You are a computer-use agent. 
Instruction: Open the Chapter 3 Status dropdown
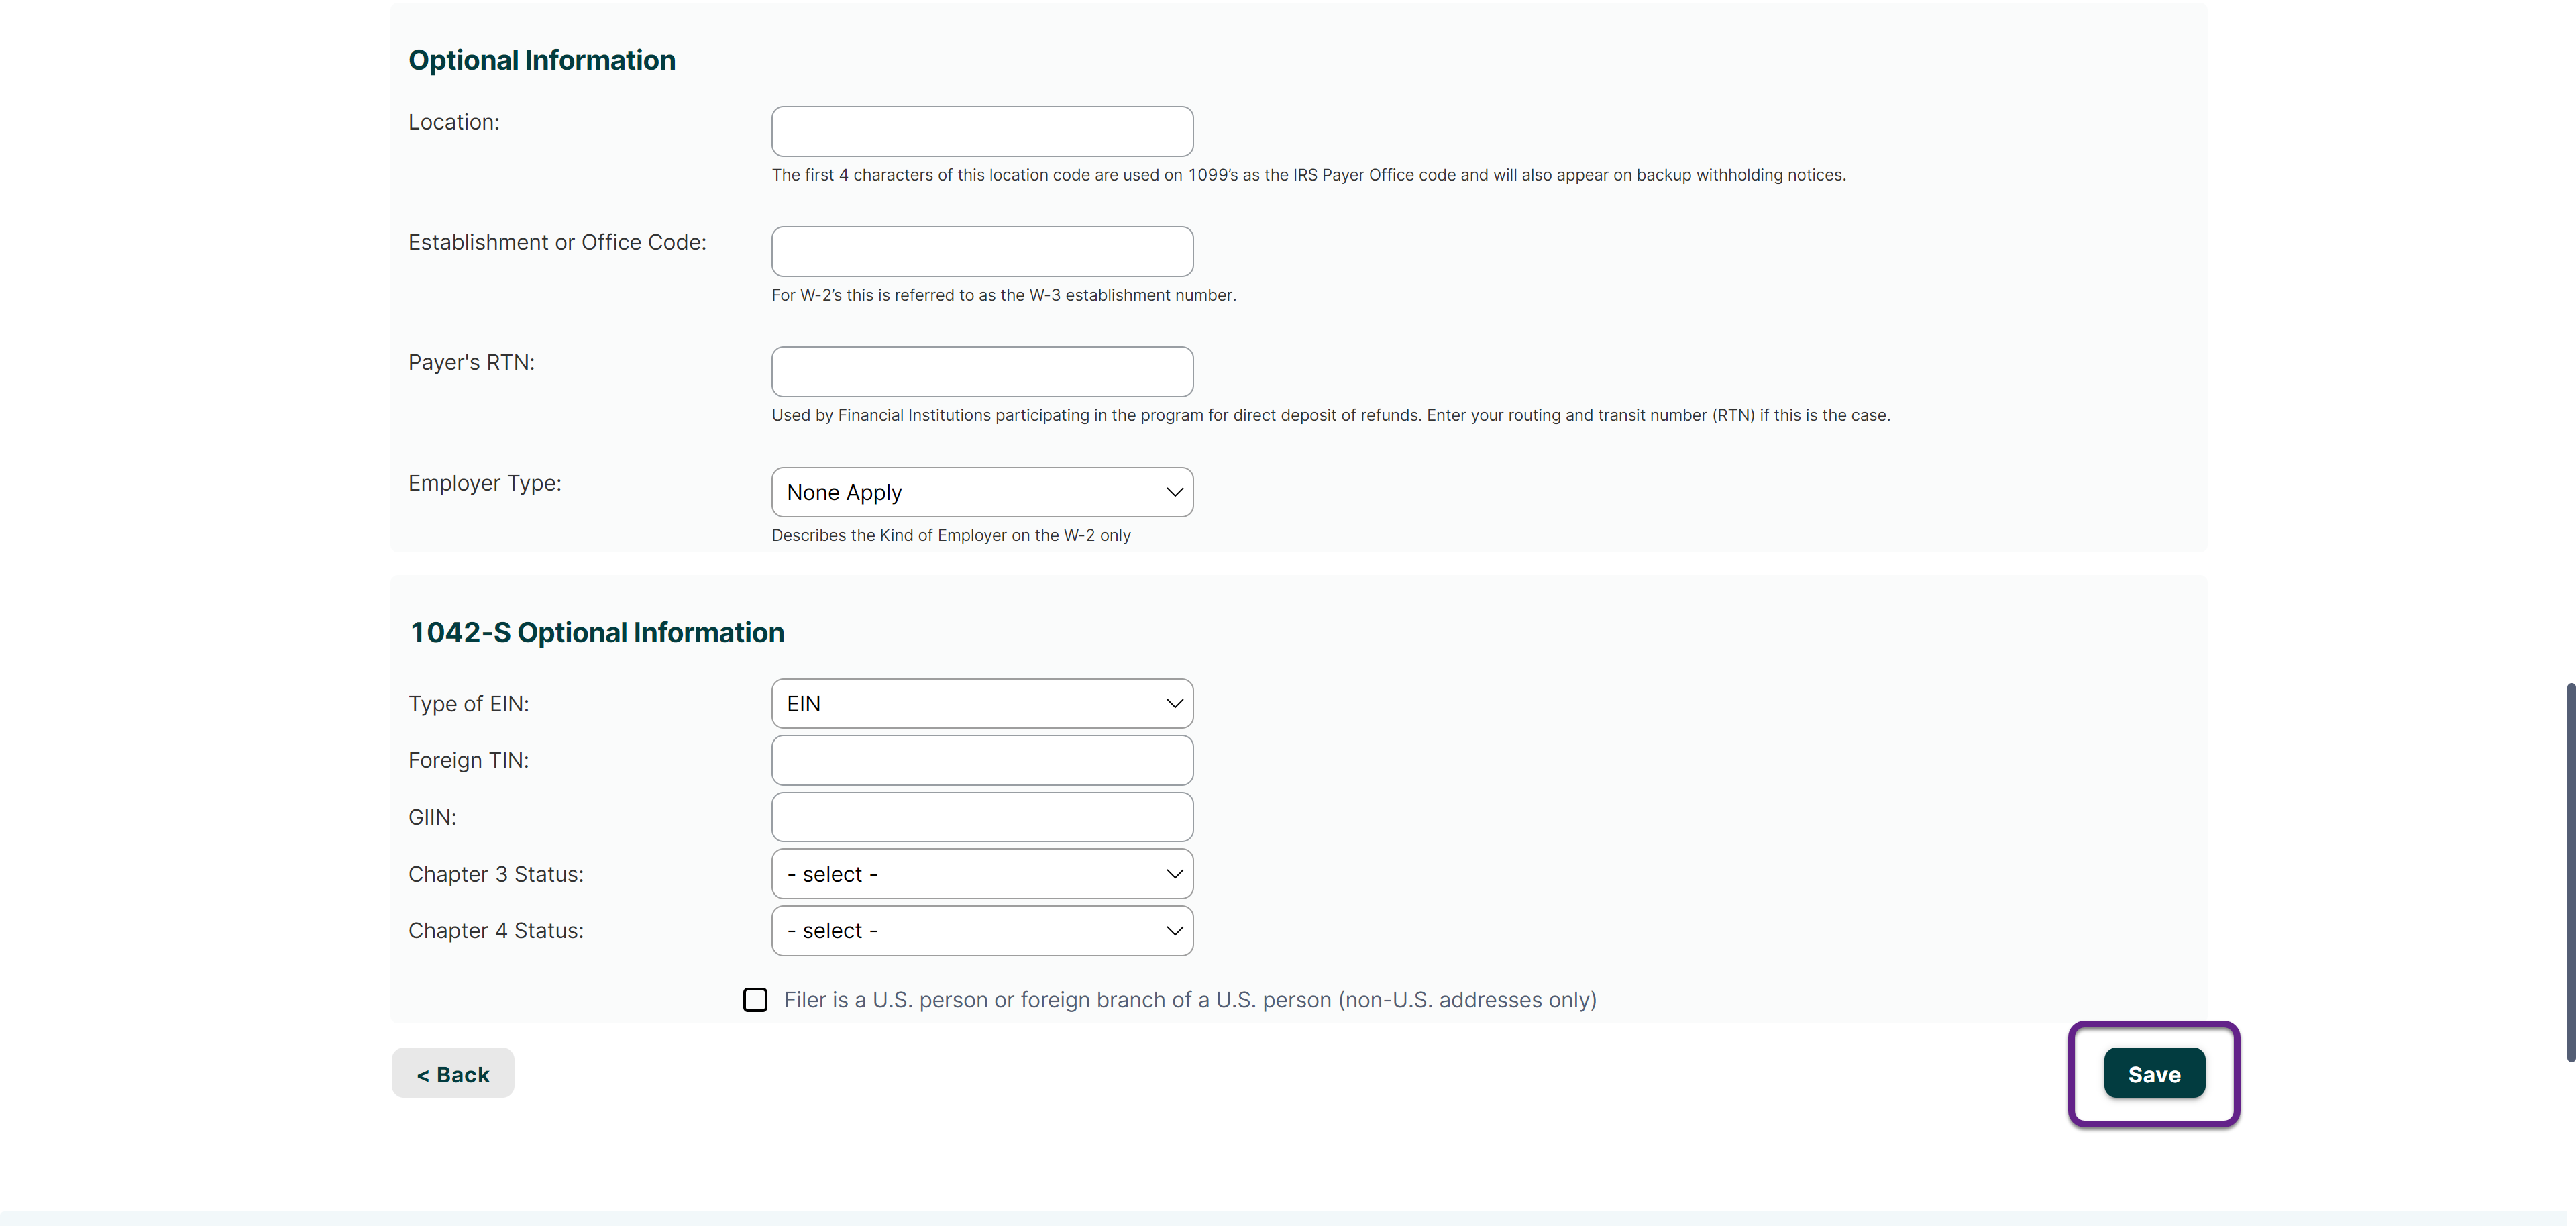tap(981, 874)
